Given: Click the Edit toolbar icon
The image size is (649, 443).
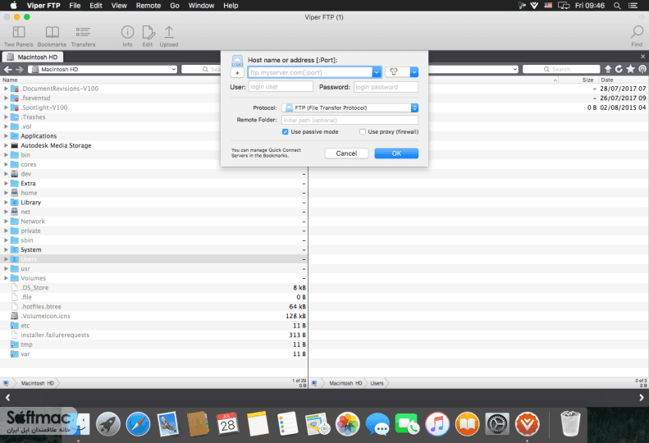Looking at the screenshot, I should click(x=148, y=36).
